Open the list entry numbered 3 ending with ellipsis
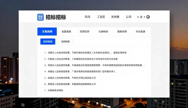 tap(95, 65)
